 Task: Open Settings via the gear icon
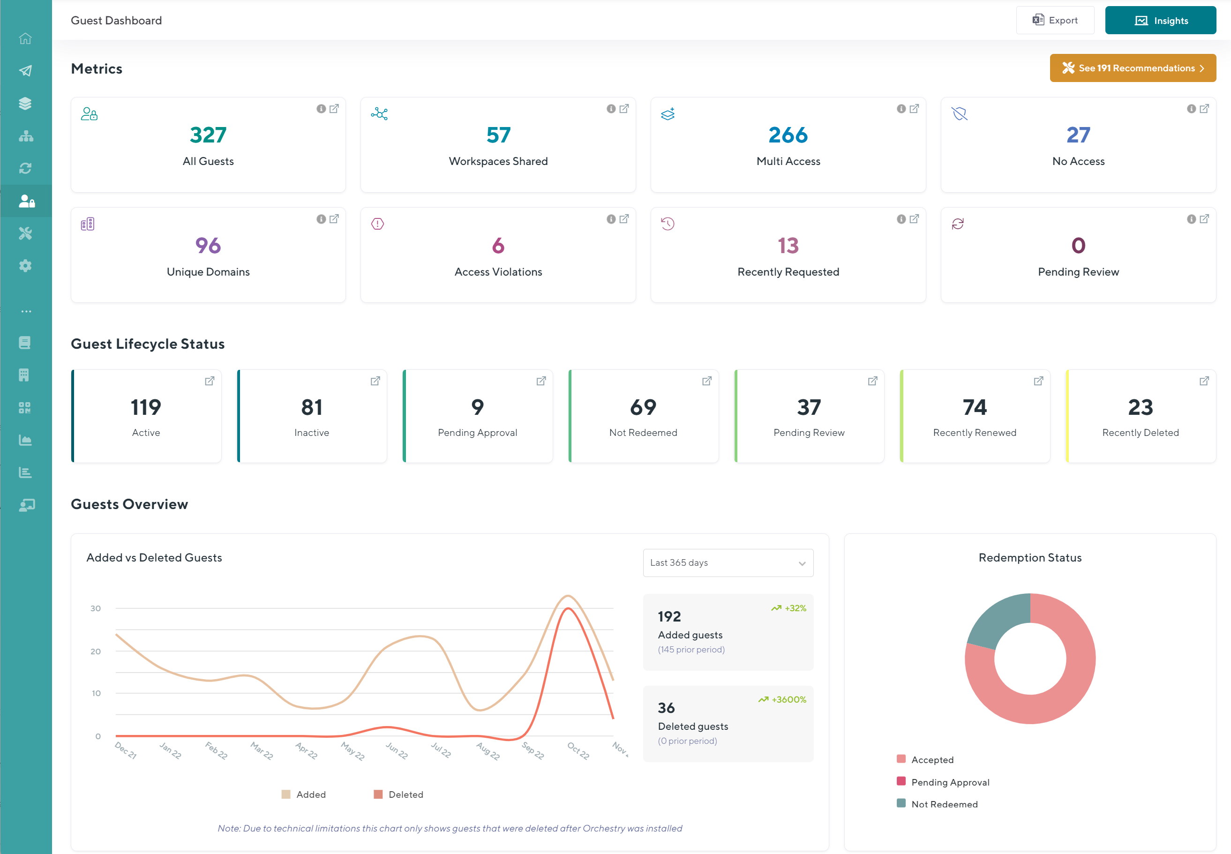pyautogui.click(x=25, y=266)
